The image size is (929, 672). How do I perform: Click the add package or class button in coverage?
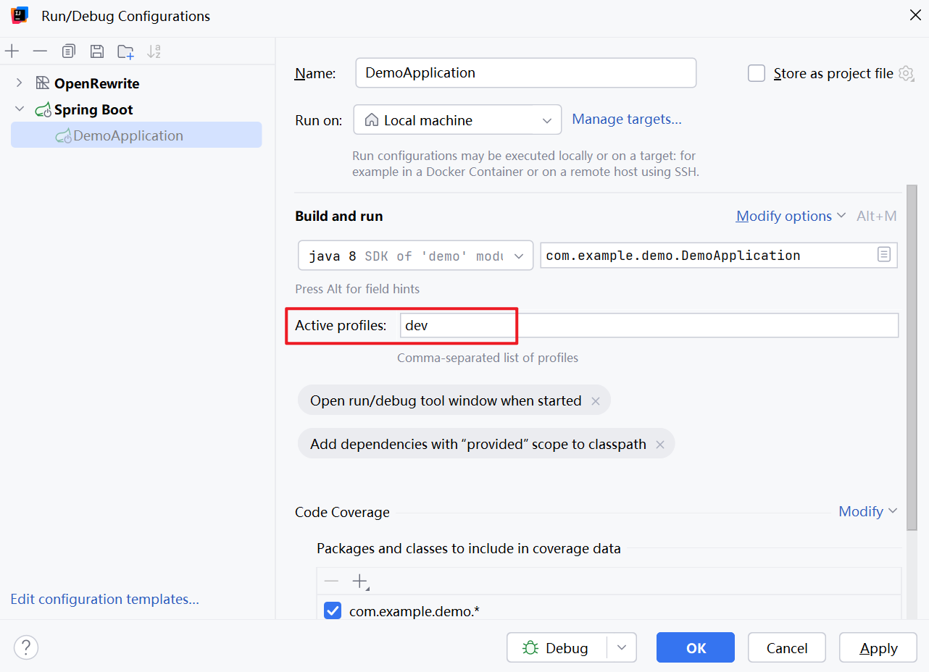(359, 581)
